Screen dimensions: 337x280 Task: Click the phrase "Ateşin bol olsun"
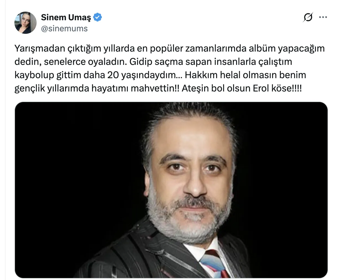coord(216,88)
